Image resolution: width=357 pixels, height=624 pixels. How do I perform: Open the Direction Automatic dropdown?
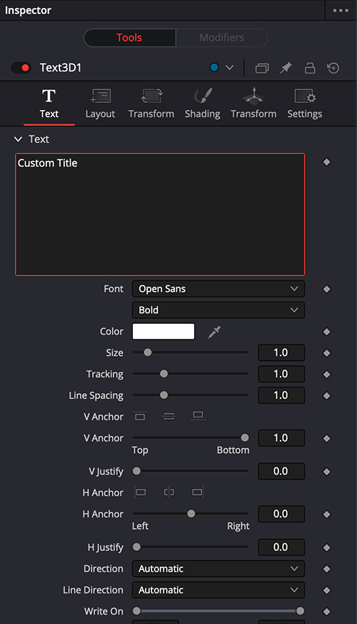click(218, 569)
